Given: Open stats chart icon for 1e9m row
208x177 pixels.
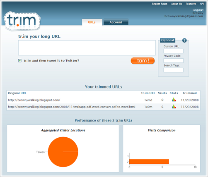Looking at the screenshot, I should tap(174, 107).
